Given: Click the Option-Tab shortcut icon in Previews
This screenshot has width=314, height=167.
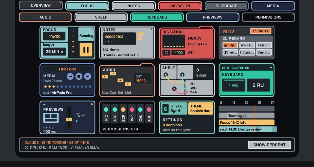Looking at the screenshot, I should pyautogui.click(x=80, y=115).
